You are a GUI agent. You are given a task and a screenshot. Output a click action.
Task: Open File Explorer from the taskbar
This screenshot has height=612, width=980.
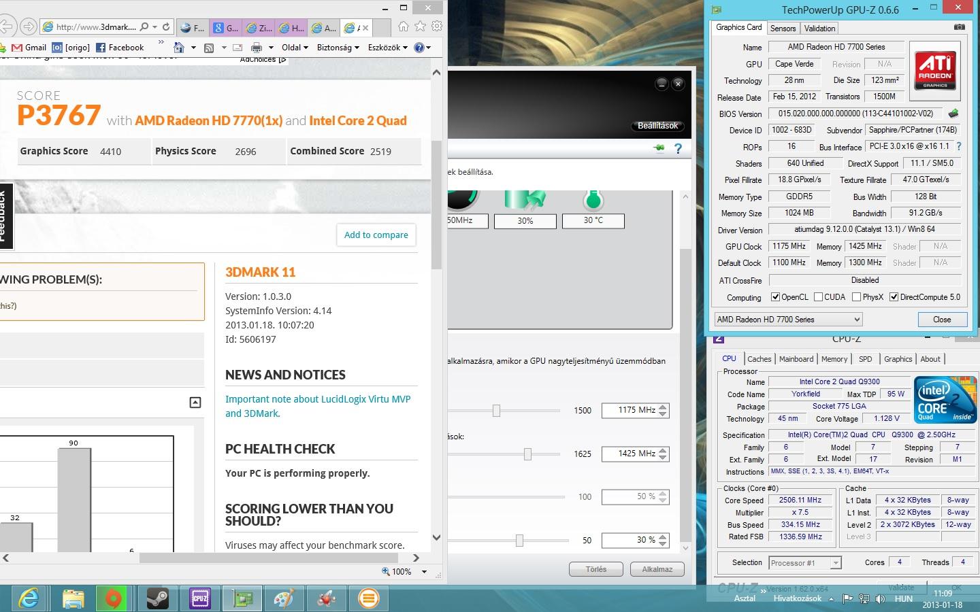pyautogui.click(x=73, y=598)
